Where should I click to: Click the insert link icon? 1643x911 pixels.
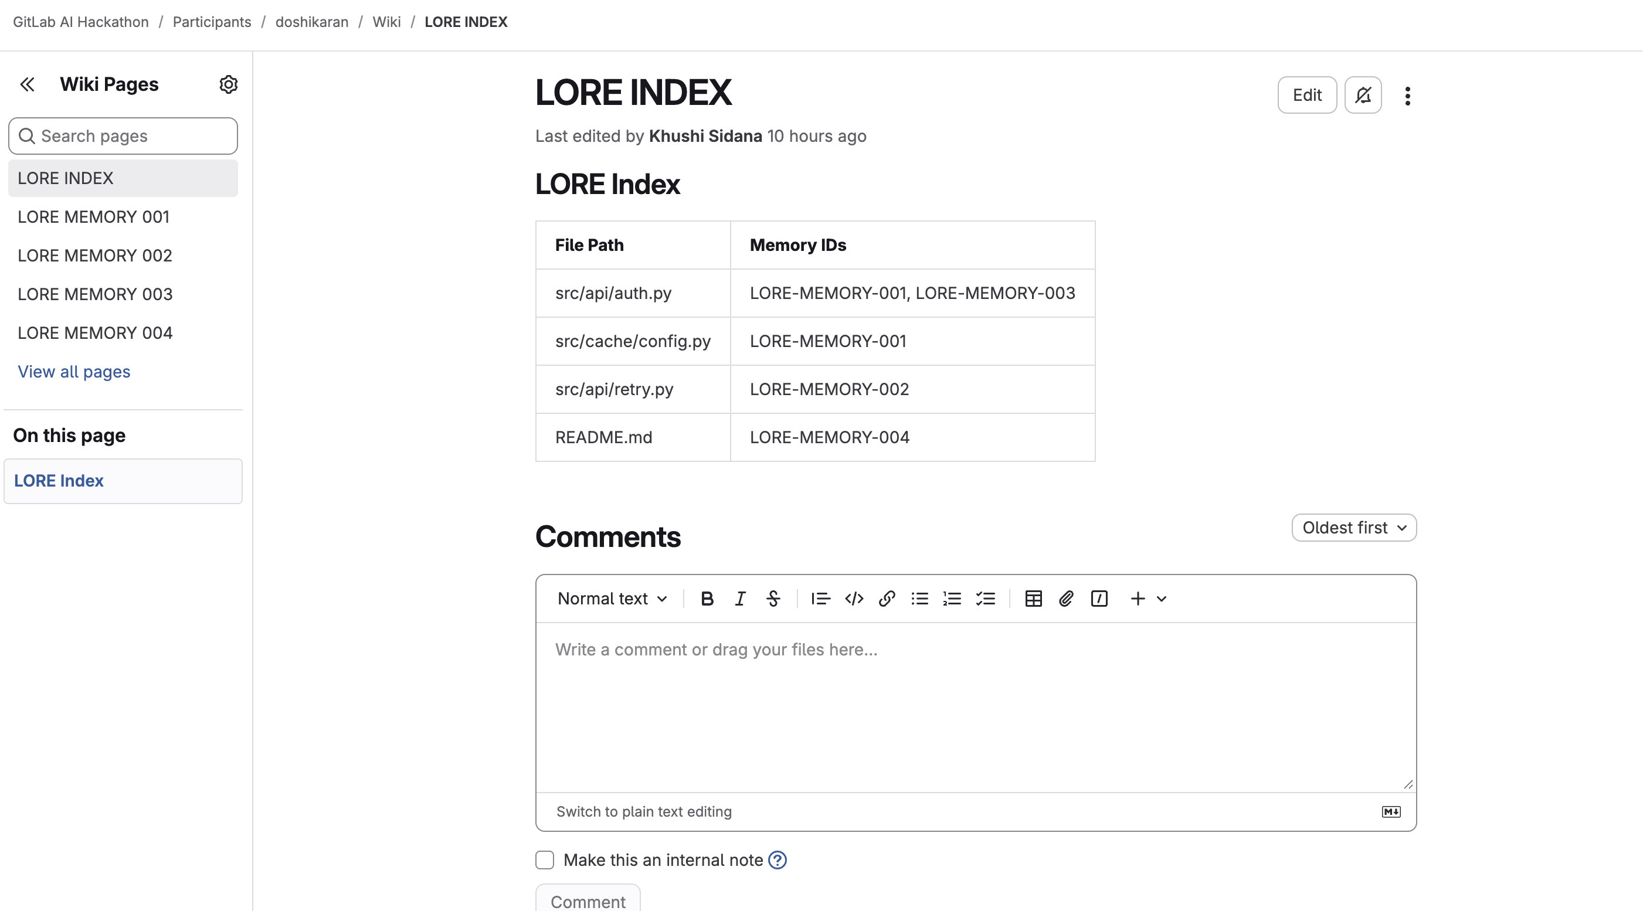(x=887, y=599)
